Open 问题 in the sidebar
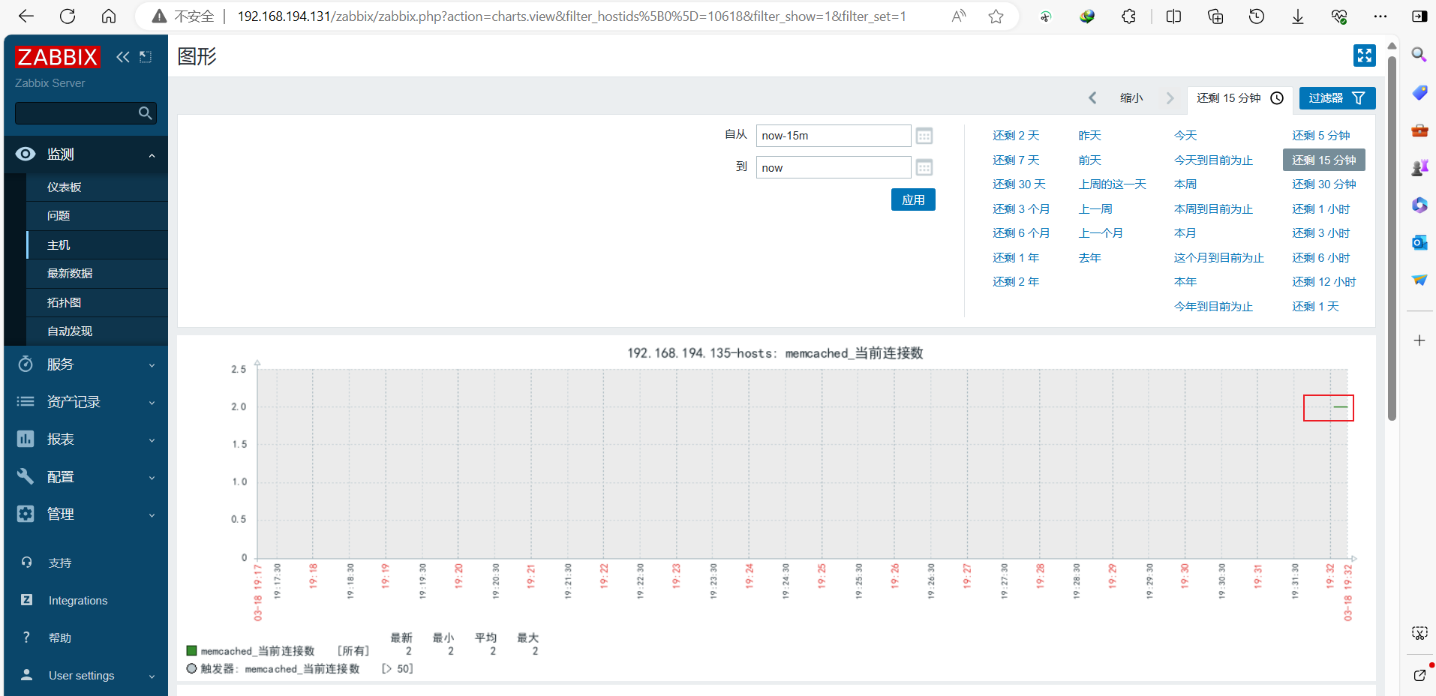Image resolution: width=1436 pixels, height=696 pixels. 97,216
